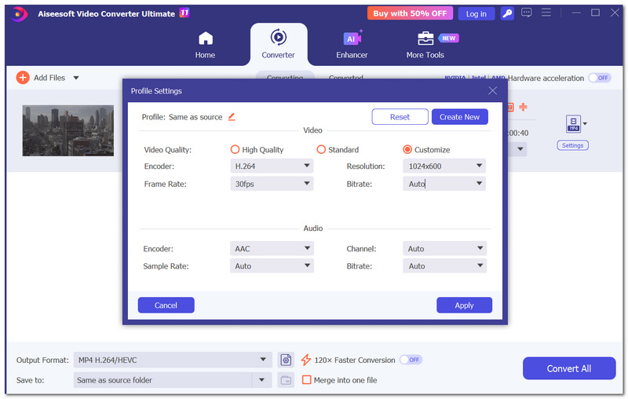Click Buy with 50% OFF button
This screenshot has width=628, height=399.
(x=410, y=13)
